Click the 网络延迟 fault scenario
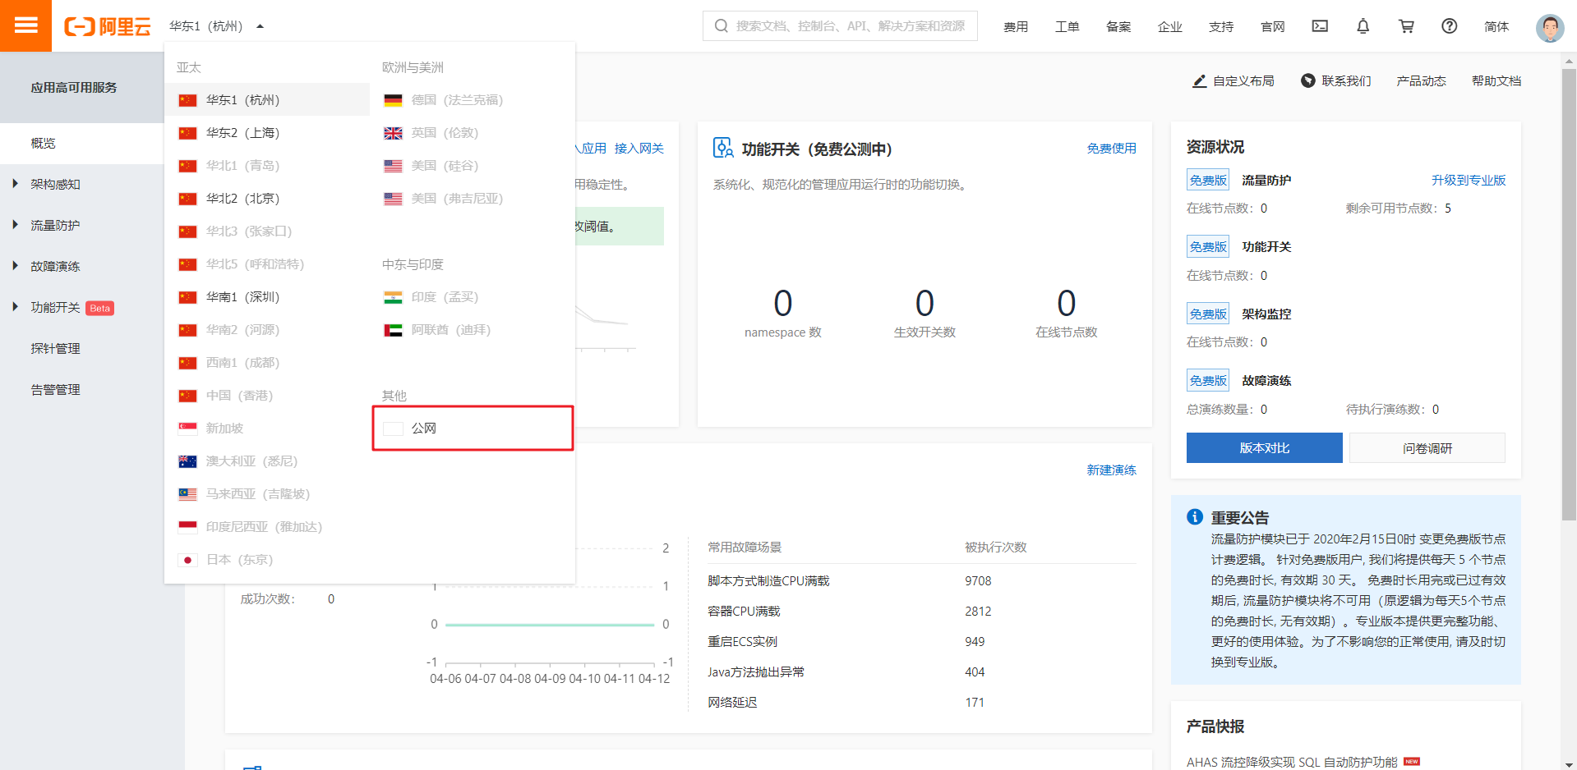This screenshot has height=770, width=1577. 732,703
